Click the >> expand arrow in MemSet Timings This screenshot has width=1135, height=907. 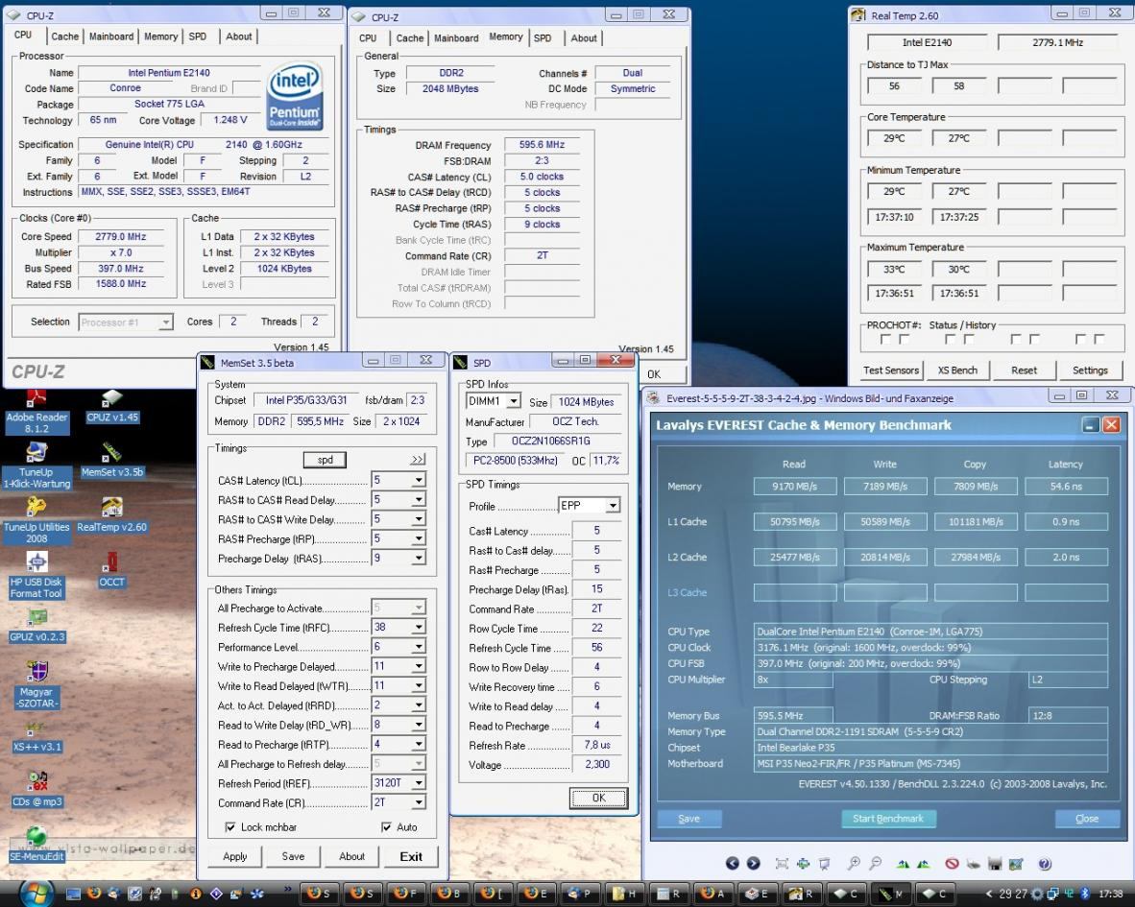pos(419,460)
